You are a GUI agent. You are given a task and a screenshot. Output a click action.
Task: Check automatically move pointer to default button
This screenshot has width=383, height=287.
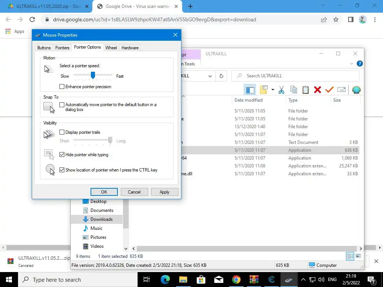(62, 105)
